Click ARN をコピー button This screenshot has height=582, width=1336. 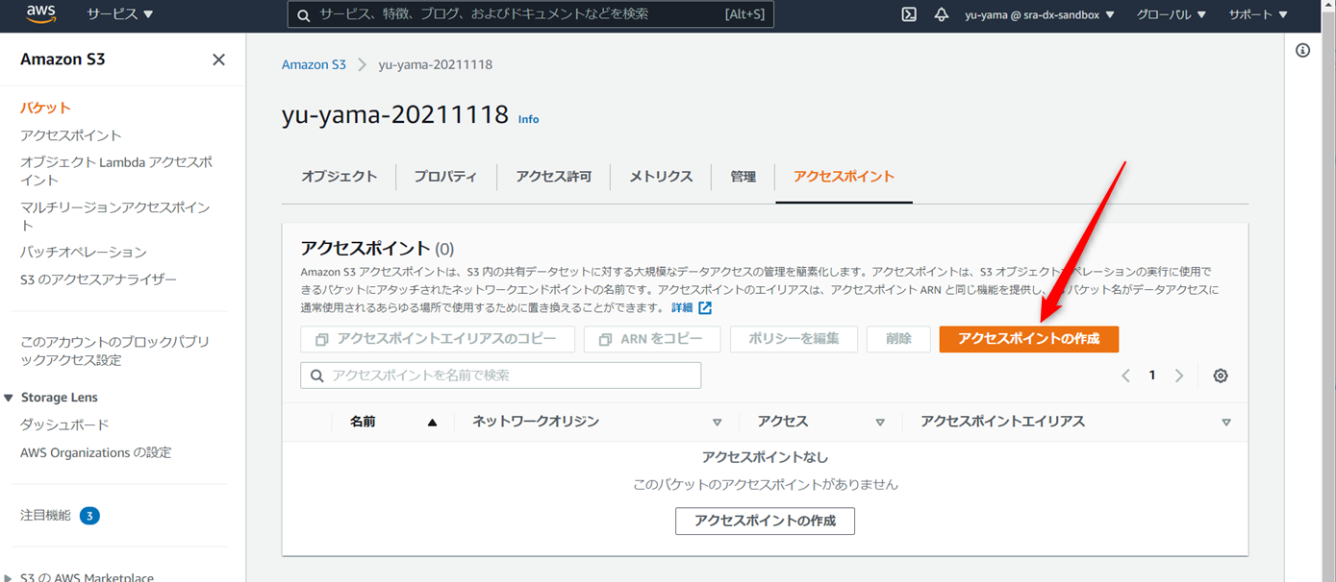click(651, 339)
